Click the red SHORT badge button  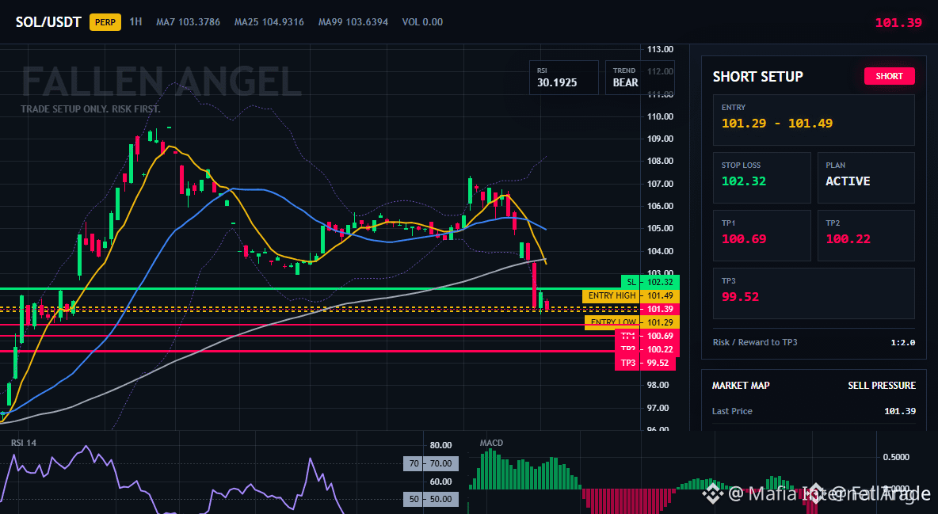click(889, 76)
